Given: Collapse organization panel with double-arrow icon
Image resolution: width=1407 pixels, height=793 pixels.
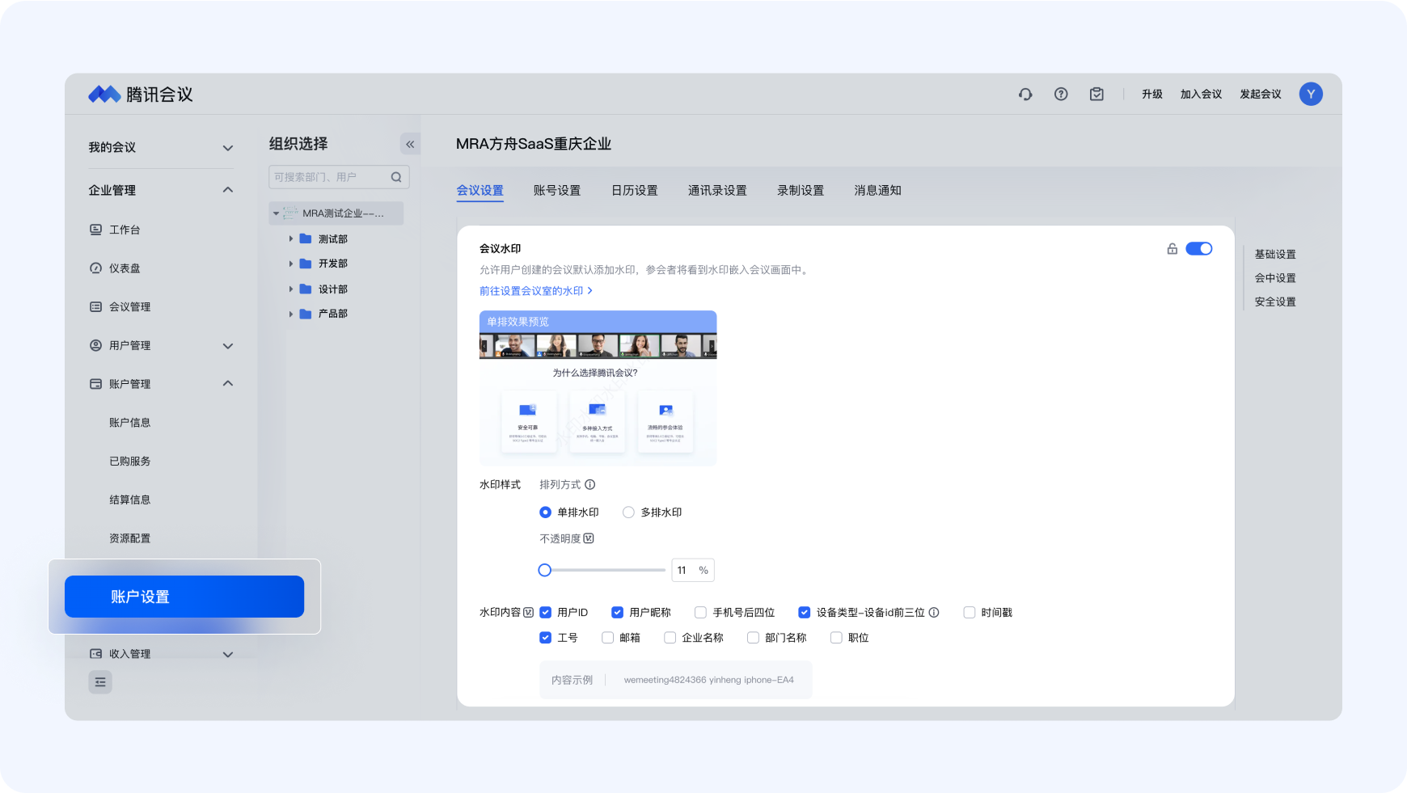Looking at the screenshot, I should (x=410, y=145).
